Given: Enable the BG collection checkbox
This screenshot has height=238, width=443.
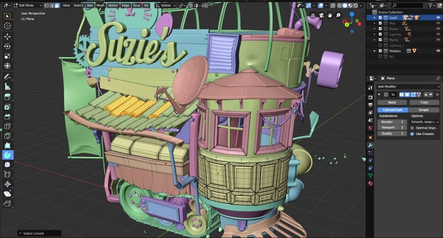Looking at the screenshot, I should point(380,57).
